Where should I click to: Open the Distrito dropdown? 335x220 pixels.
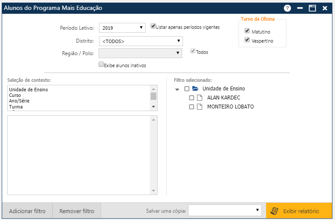141,41
